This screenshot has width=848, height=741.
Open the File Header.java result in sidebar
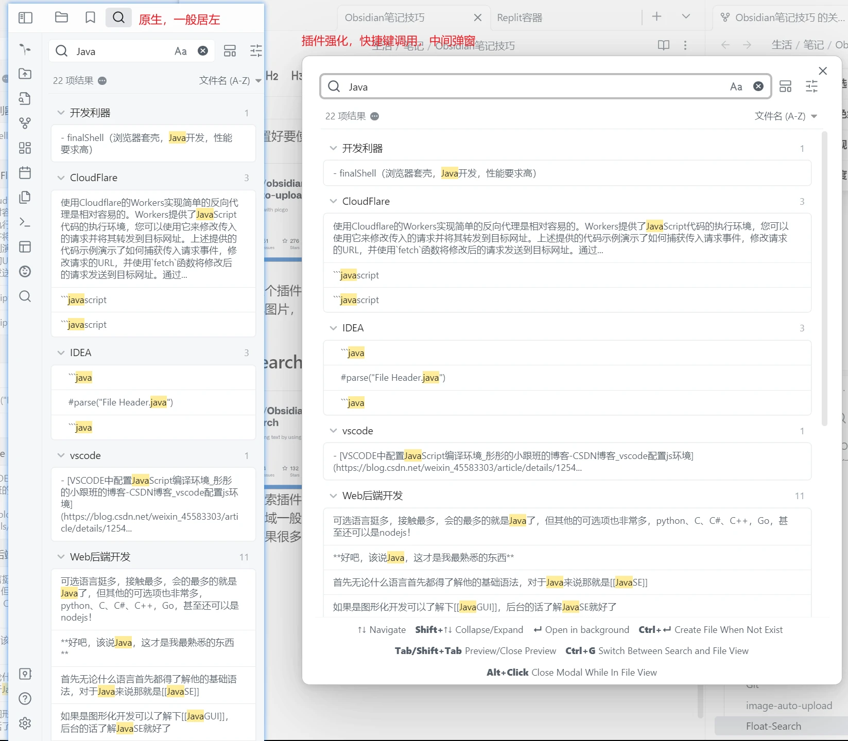pos(153,402)
